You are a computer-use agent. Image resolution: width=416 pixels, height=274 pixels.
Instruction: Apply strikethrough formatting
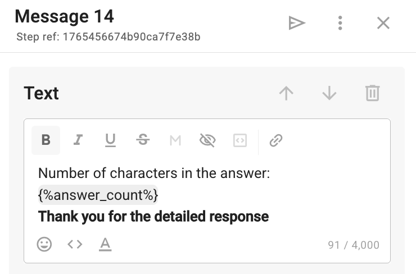pyautogui.click(x=143, y=140)
